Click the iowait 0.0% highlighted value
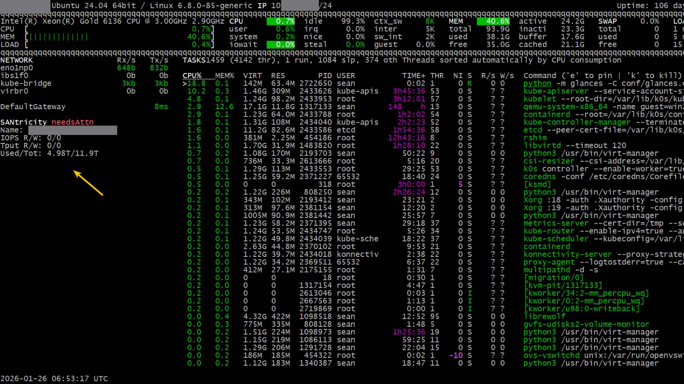The height and width of the screenshot is (384, 684). point(281,44)
